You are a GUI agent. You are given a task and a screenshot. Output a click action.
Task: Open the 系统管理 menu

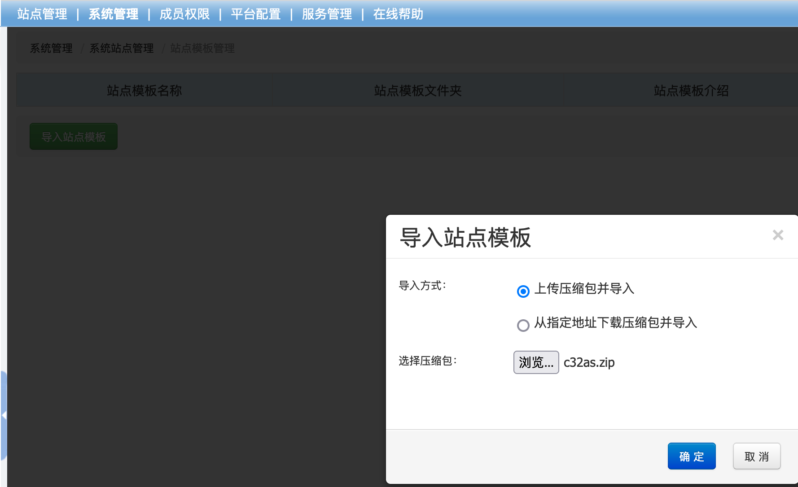113,14
